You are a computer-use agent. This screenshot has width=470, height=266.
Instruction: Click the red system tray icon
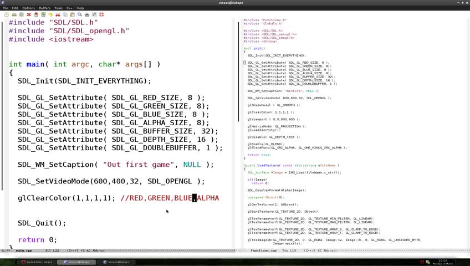coord(422,262)
